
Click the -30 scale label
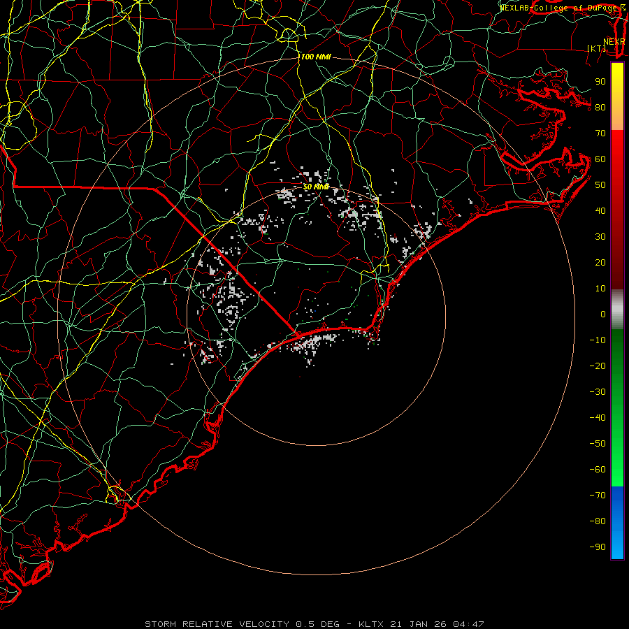[598, 392]
